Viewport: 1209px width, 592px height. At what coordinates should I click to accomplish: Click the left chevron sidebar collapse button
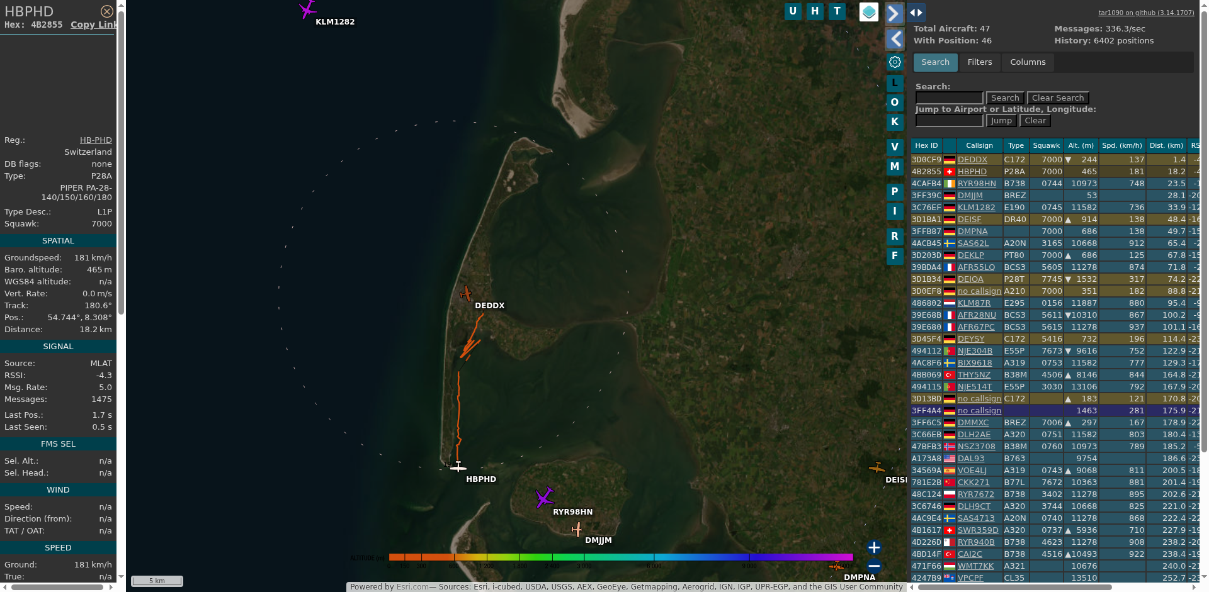(x=894, y=39)
